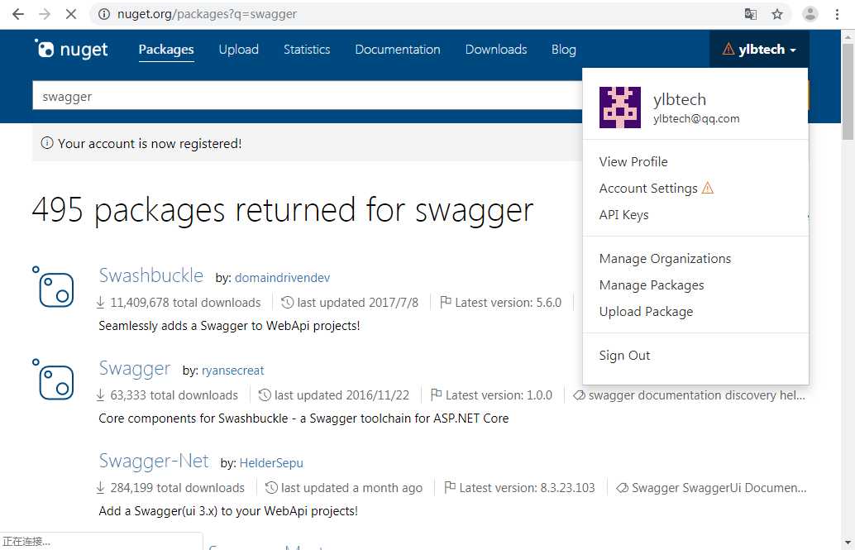
Task: Open the Packages tab
Action: 166,50
